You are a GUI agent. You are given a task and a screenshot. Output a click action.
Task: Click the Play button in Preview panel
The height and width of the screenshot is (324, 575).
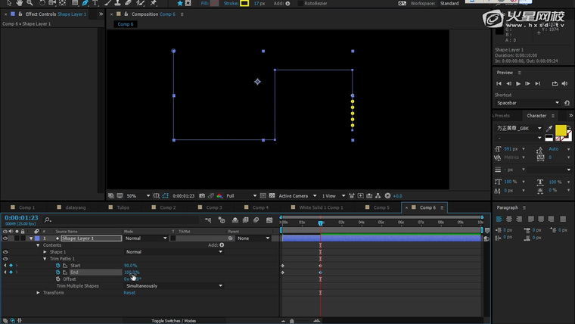click(518, 83)
